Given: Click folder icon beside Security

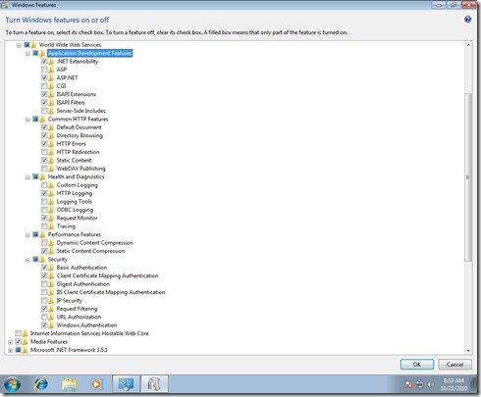Looking at the screenshot, I should (42, 260).
